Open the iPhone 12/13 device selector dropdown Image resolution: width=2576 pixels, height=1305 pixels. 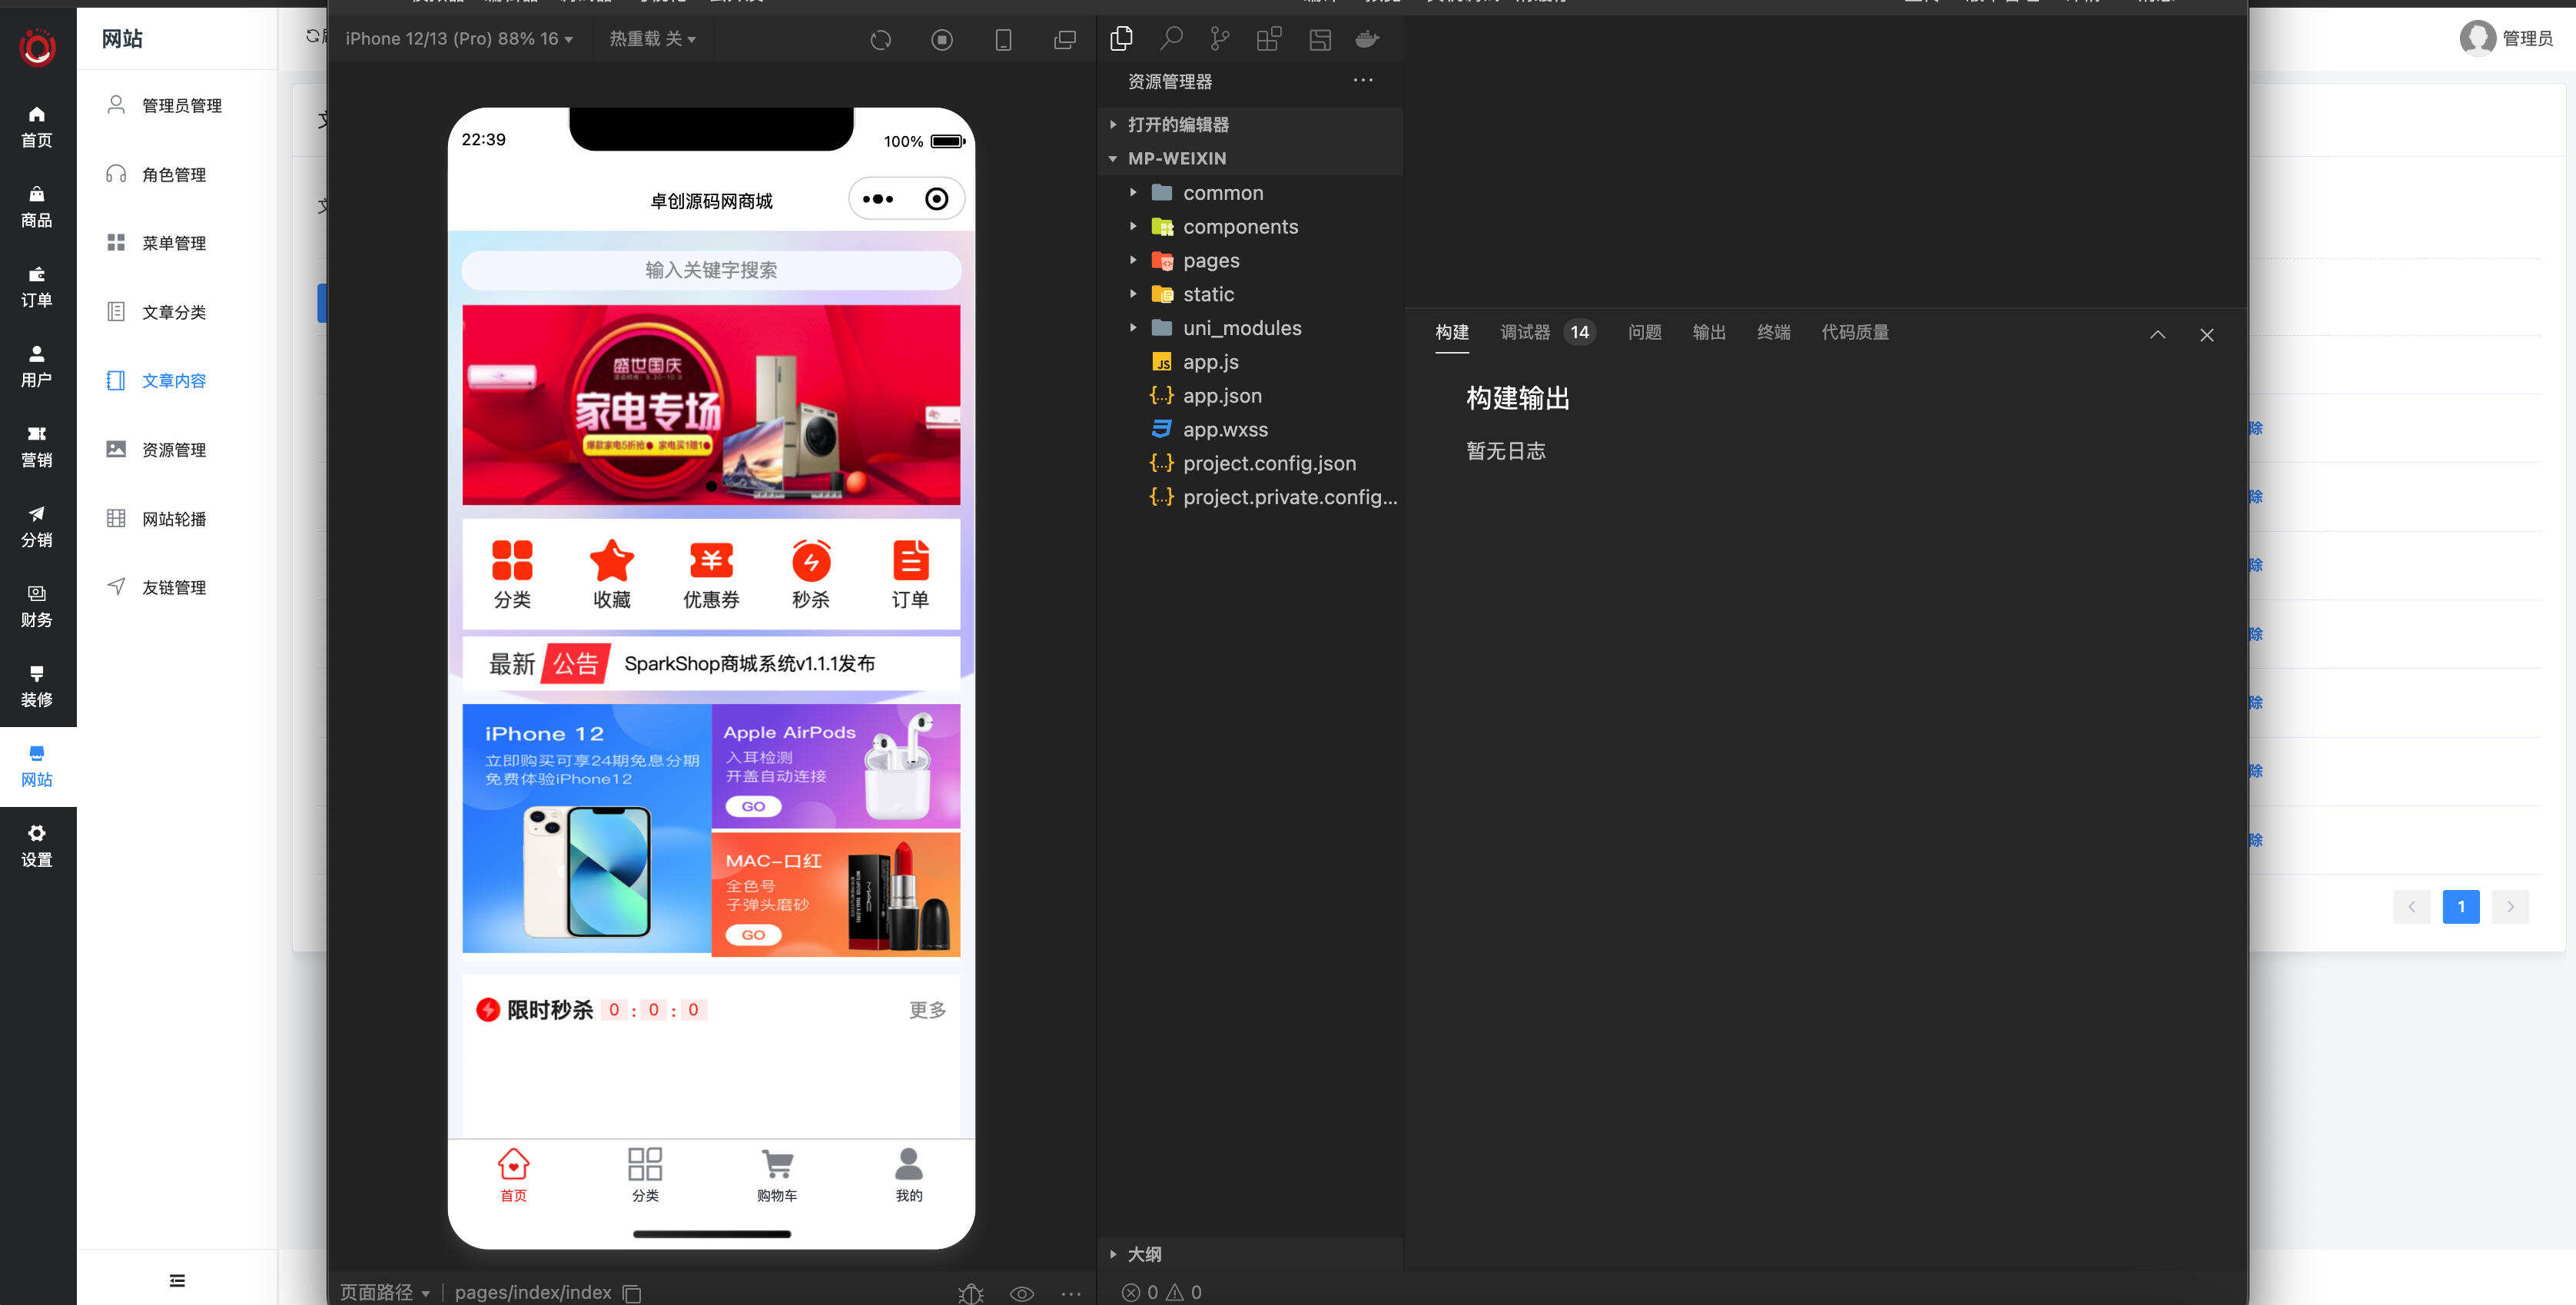(456, 39)
